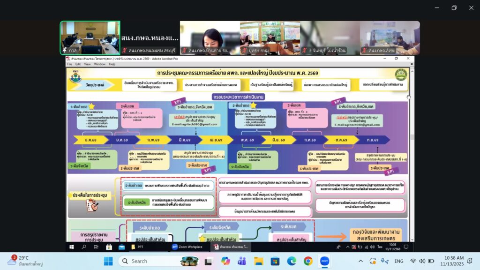480x270 pixels.
Task: Show hidden system tray icons
Action: tap(360, 261)
